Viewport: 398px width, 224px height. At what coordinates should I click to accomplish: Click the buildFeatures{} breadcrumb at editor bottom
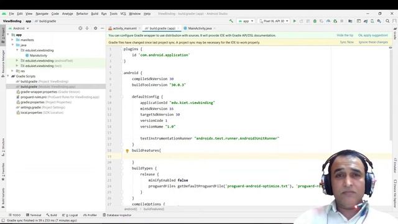[x=154, y=209]
